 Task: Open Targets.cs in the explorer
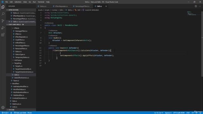[19, 66]
